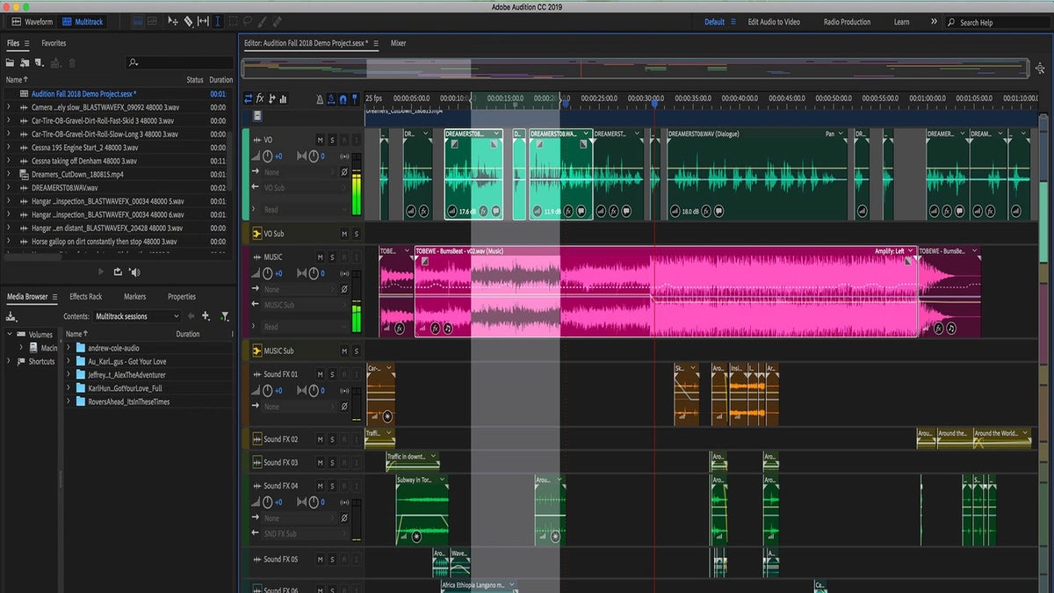Switch to the Mixer tab
Viewport: 1054px width, 593px height.
click(x=399, y=42)
